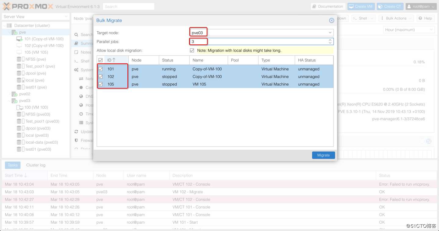Uncheck the checkbox for VM 102 row
This screenshot has height=231, width=439.
(101, 77)
